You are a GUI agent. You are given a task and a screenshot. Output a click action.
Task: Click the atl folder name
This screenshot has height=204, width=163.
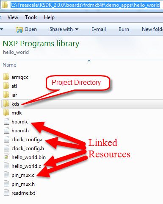coord(14,86)
